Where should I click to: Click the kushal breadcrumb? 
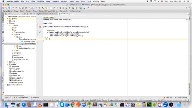49,11
